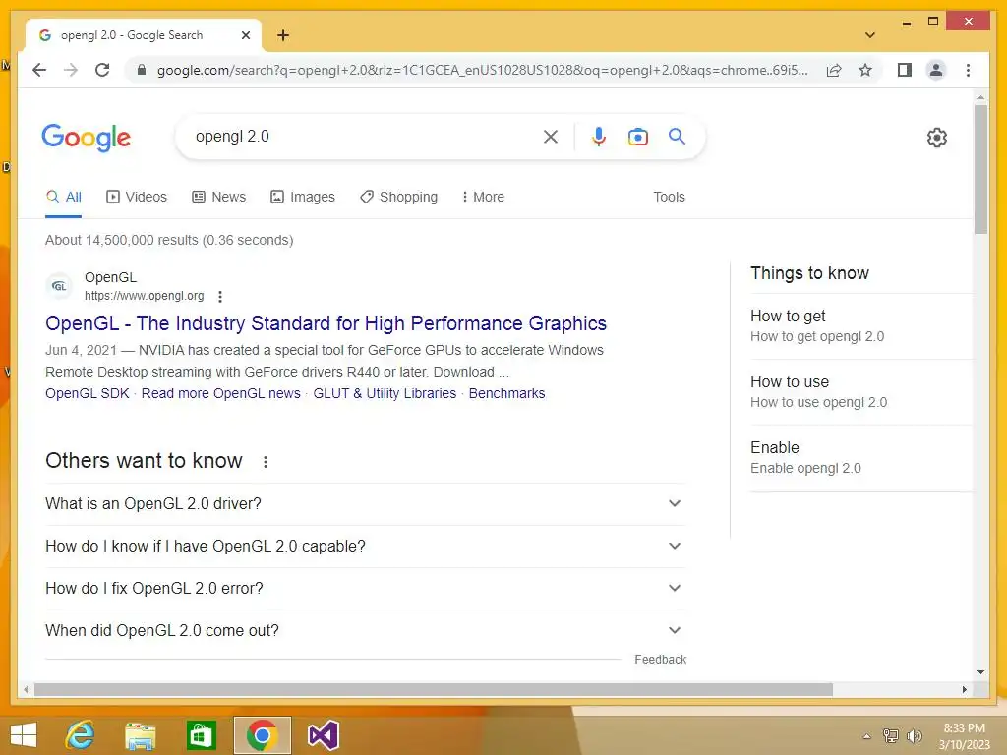Click the URL address bar
The width and height of the screenshot is (1007, 755).
pyautogui.click(x=482, y=70)
